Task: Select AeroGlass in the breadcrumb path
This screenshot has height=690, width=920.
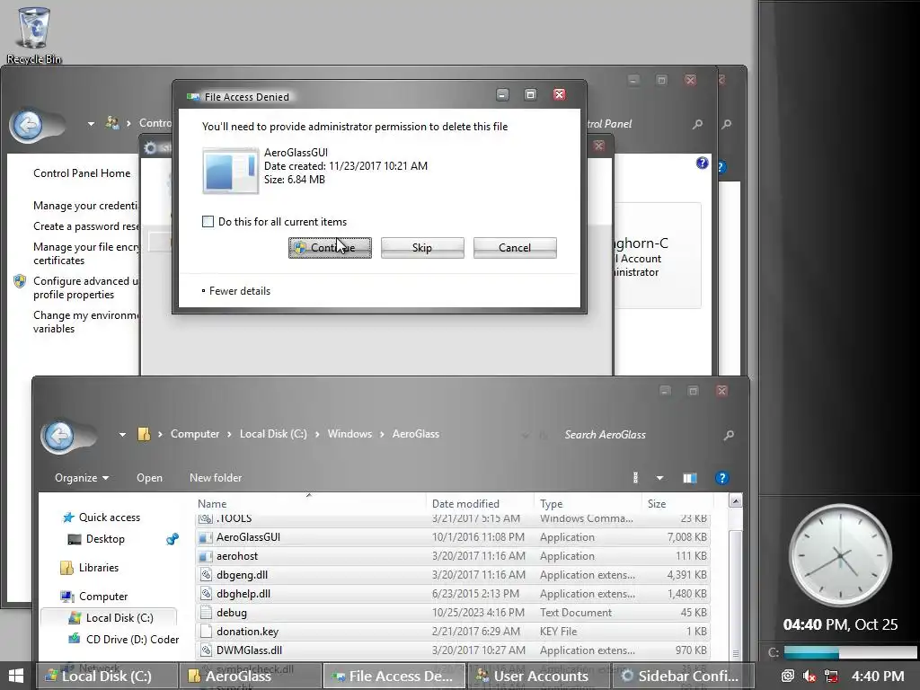Action: pyautogui.click(x=416, y=434)
